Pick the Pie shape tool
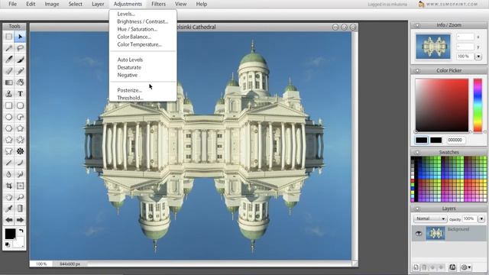Viewport: 489px width, 275px height. 21,117
